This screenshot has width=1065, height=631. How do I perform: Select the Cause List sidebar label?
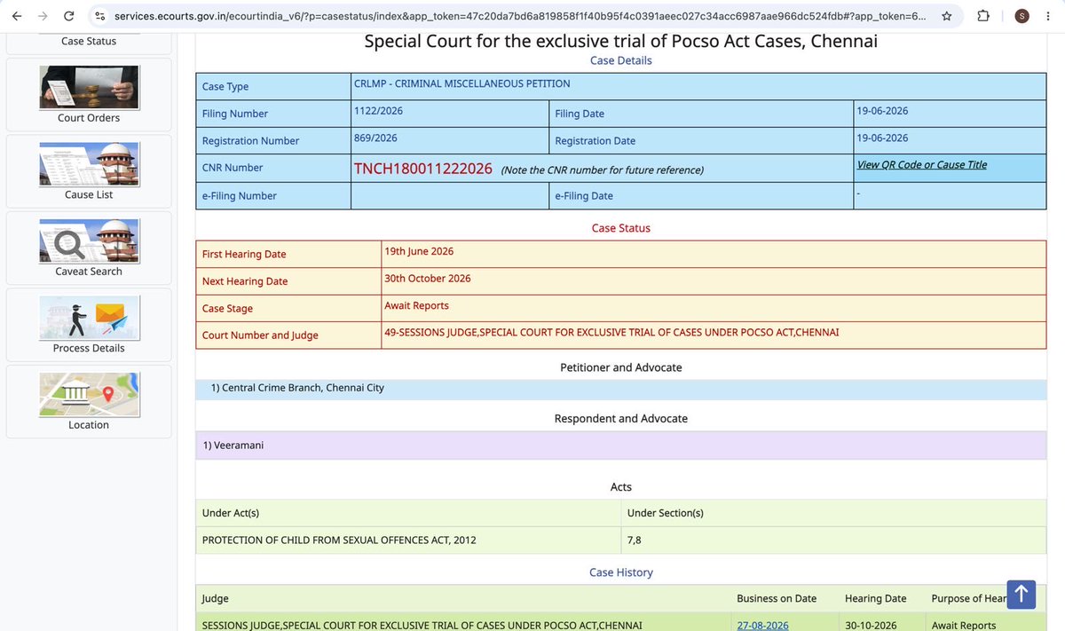tap(89, 194)
